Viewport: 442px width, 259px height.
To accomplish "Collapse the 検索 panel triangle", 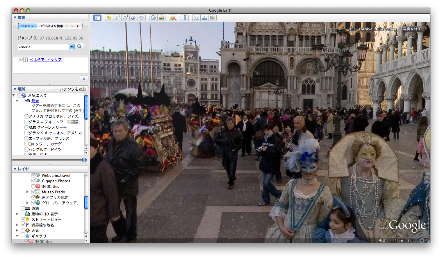I will click(x=15, y=17).
